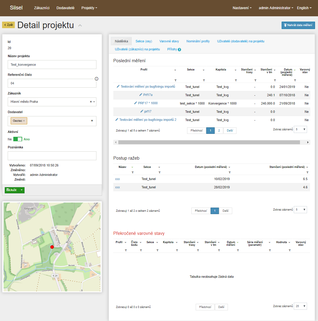Go to page 2 of Poslední měření
The image size is (318, 321).
[219, 131]
